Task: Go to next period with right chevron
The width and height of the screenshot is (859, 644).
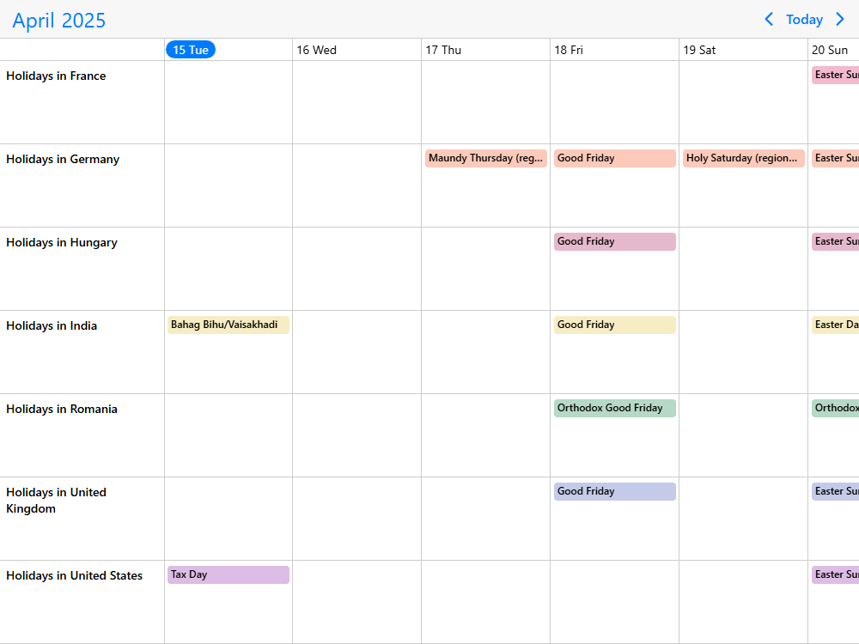Action: (840, 20)
